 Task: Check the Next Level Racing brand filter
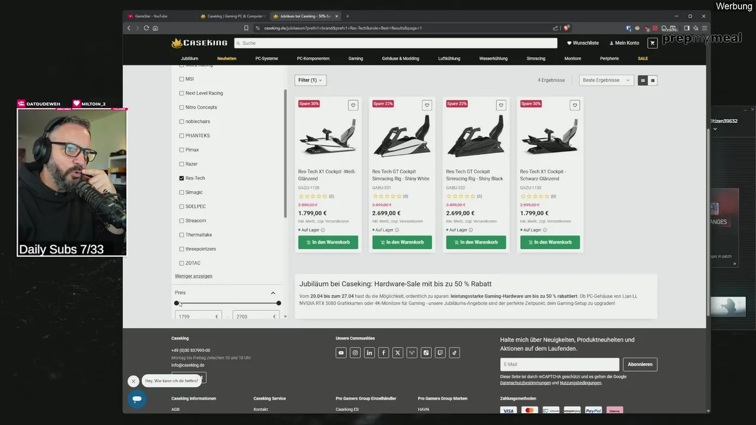pos(181,93)
